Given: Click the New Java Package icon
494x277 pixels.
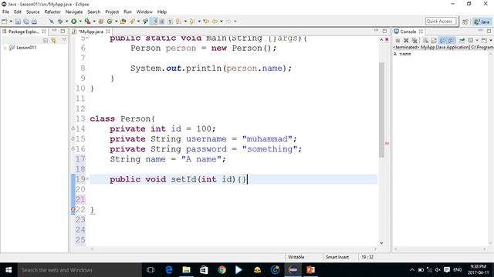Looking at the screenshot, I should click(x=101, y=22).
